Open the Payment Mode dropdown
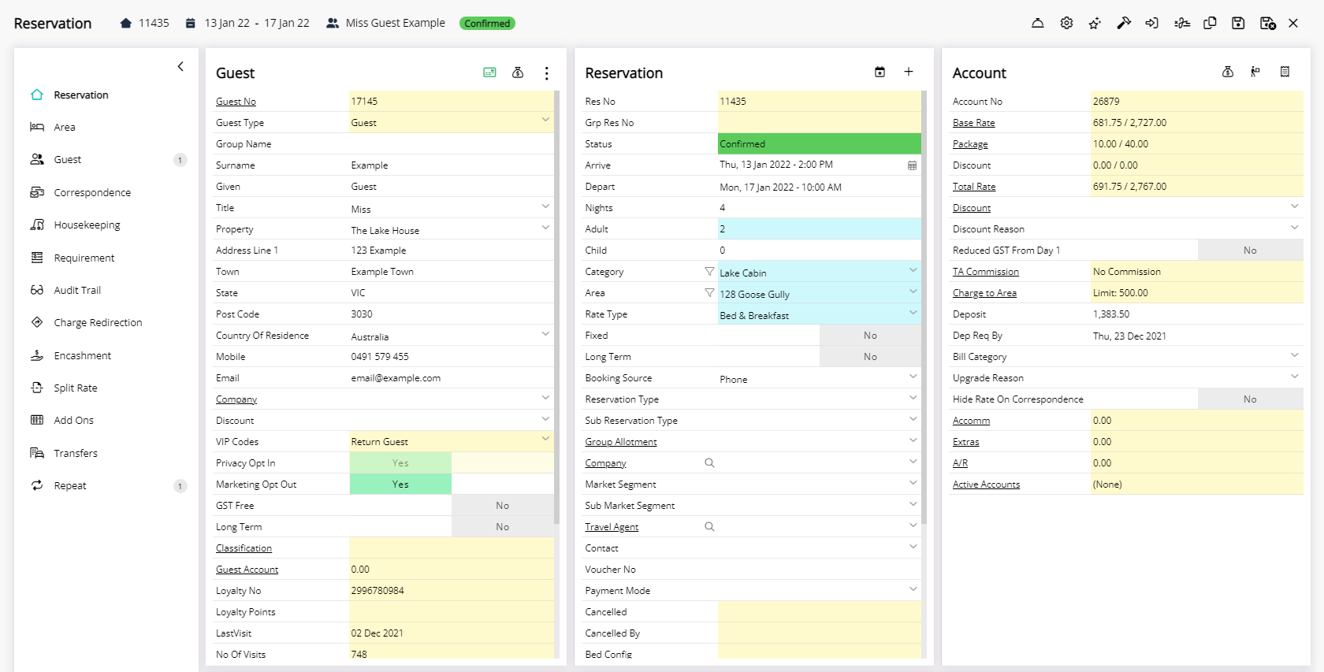 (x=820, y=591)
